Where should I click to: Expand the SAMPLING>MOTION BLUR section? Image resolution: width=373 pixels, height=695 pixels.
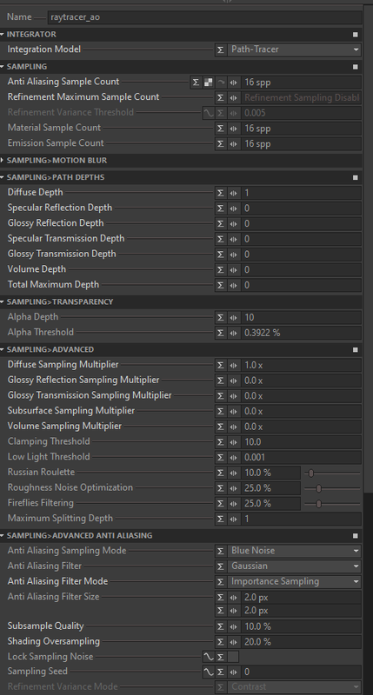point(3,160)
